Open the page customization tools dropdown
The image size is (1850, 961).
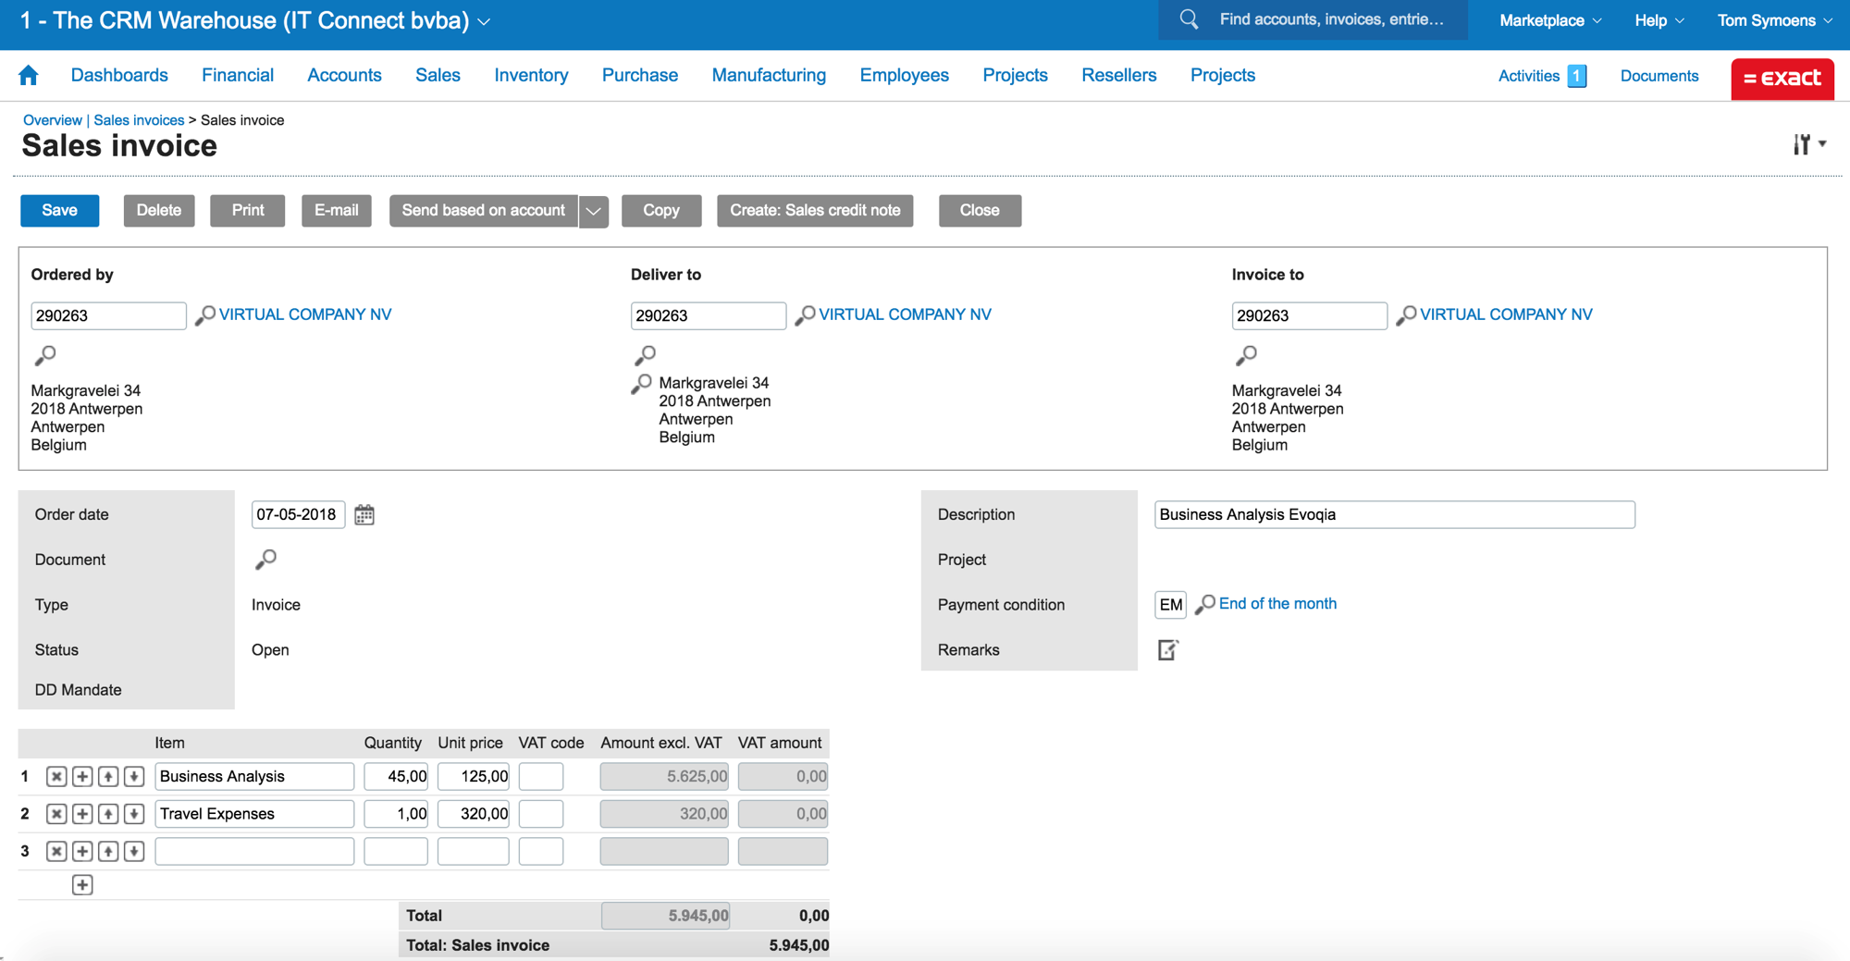point(1808,144)
